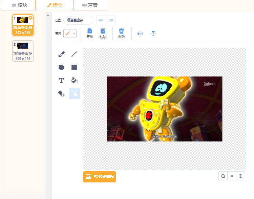Select the Text tool
254x199 pixels.
point(61,81)
